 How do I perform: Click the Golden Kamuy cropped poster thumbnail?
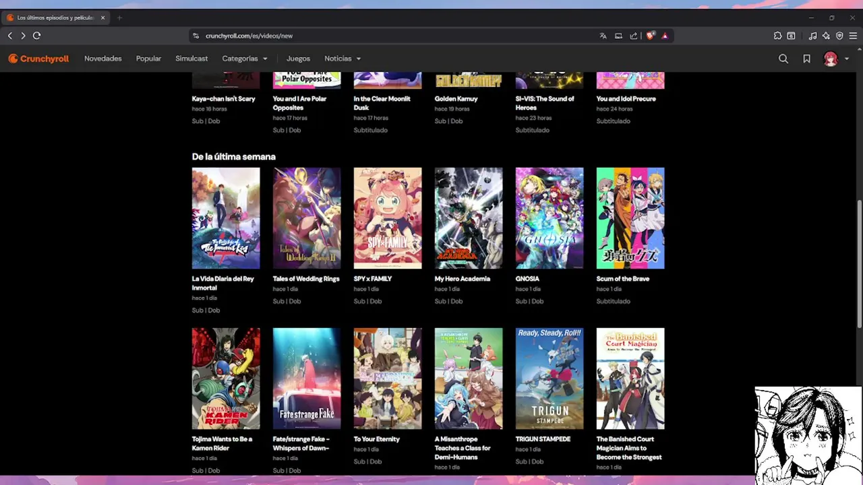click(469, 80)
